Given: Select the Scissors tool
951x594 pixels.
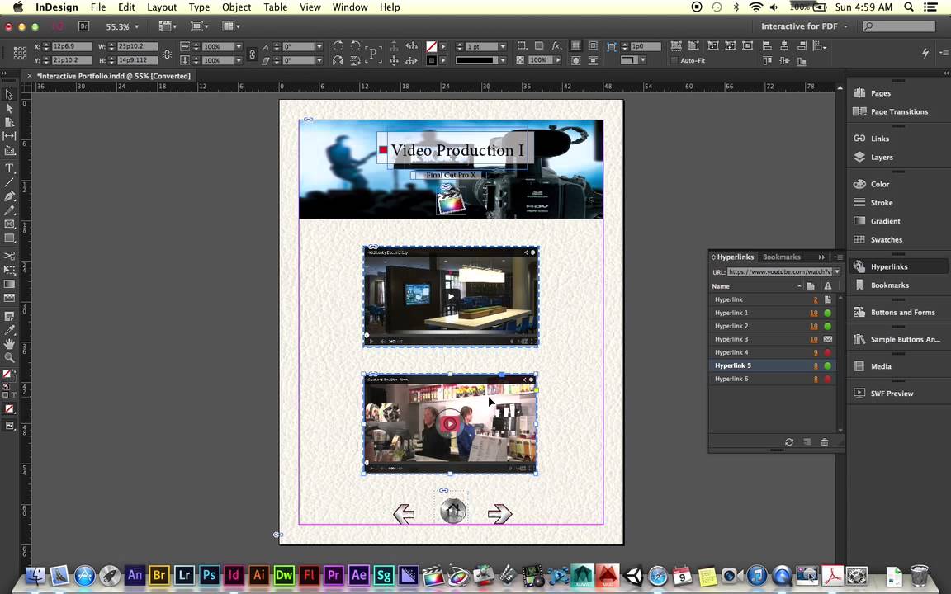Looking at the screenshot, I should [9, 256].
